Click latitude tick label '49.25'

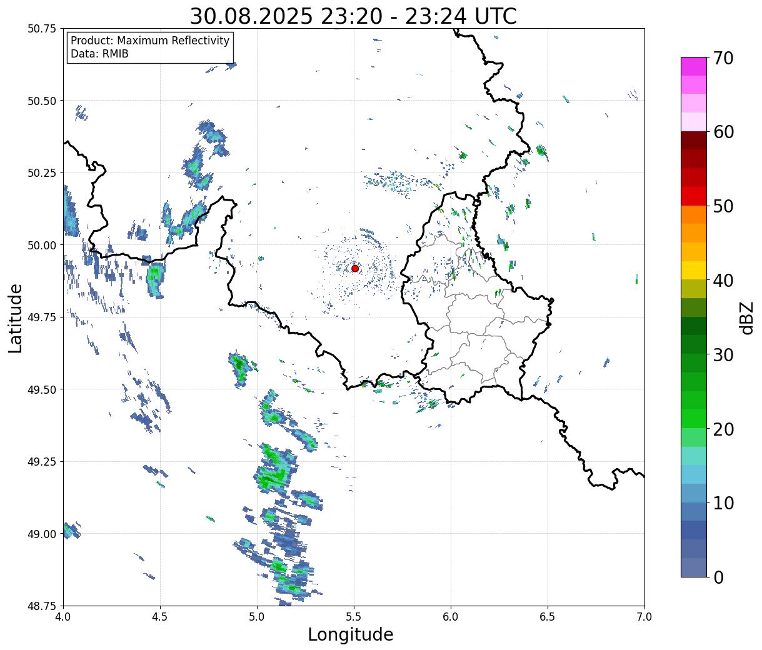[x=42, y=462]
